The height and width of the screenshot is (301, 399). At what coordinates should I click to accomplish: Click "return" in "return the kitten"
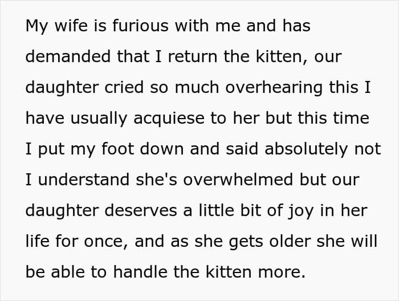(x=193, y=56)
